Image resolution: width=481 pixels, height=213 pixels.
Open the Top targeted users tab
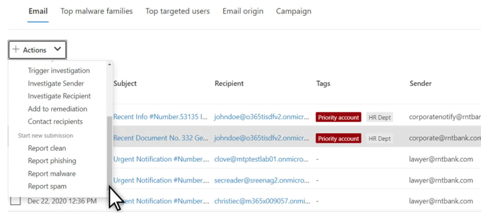(178, 11)
